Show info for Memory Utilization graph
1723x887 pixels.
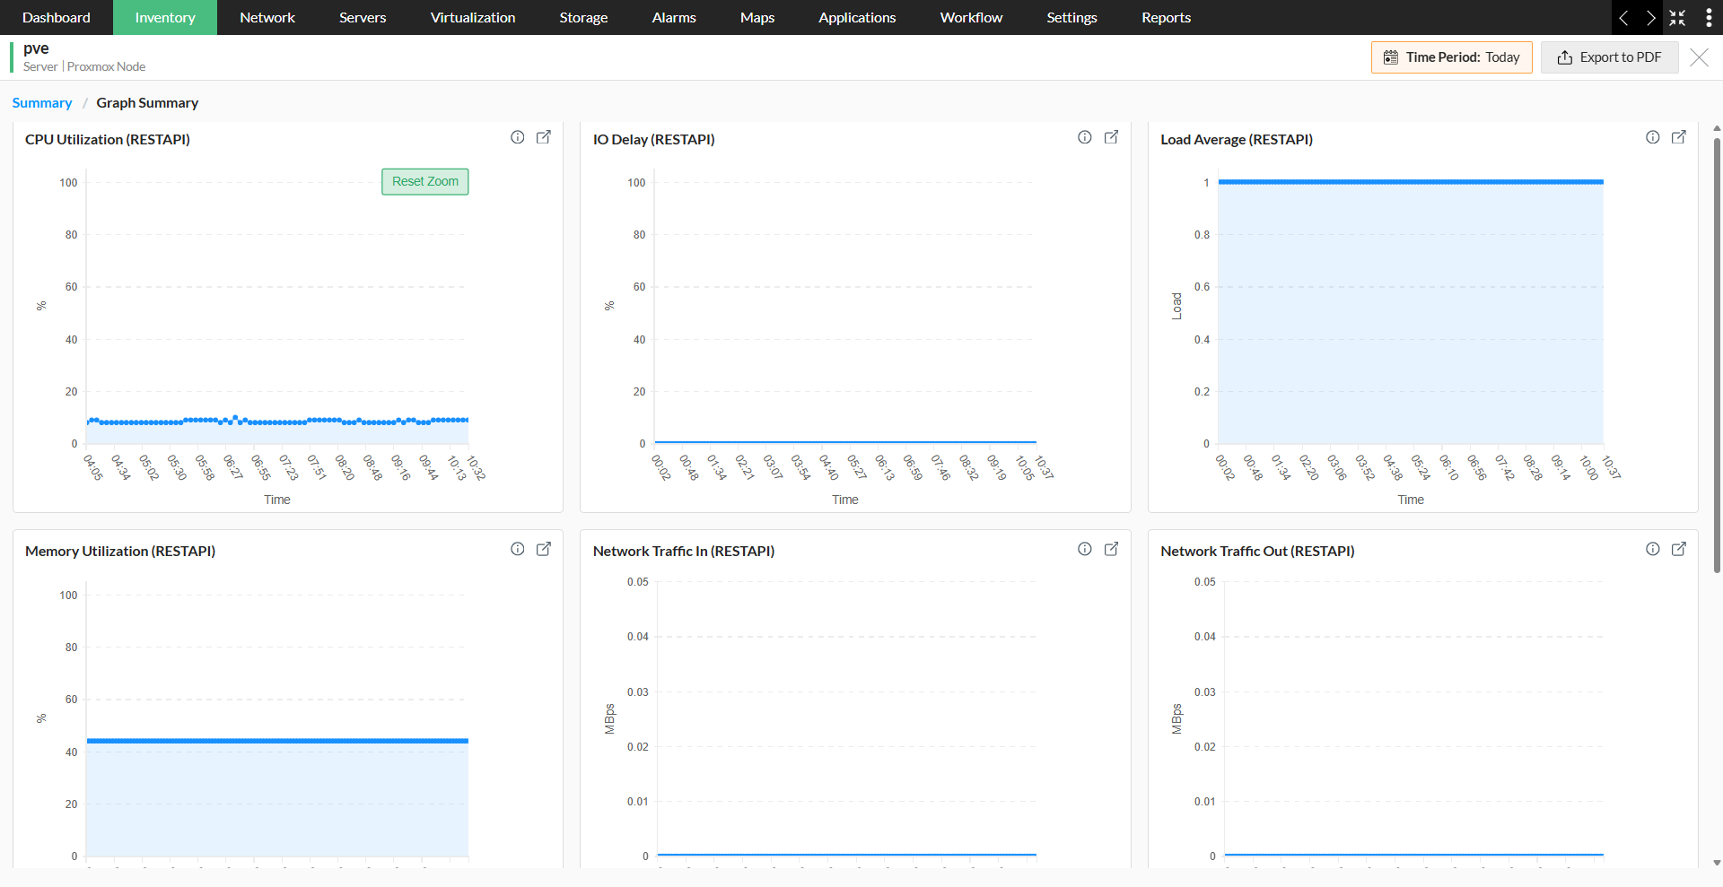(x=518, y=549)
